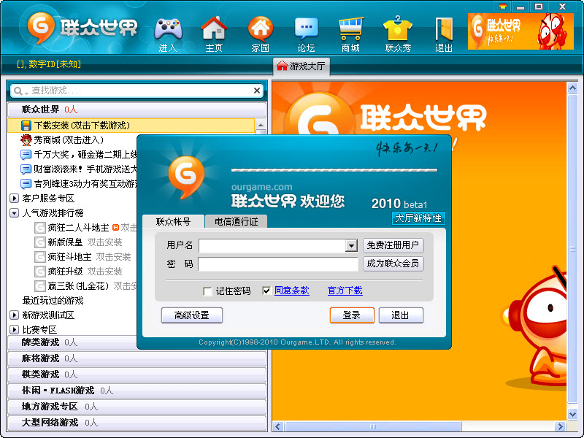Click the search magnifier icon
The height and width of the screenshot is (438, 584).
pos(18,91)
